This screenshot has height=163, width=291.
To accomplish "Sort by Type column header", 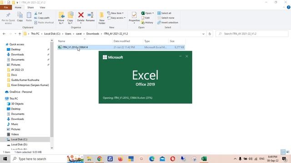I will (147, 41).
